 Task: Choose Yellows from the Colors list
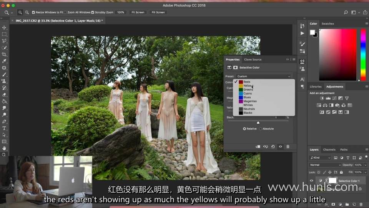pyautogui.click(x=248, y=86)
